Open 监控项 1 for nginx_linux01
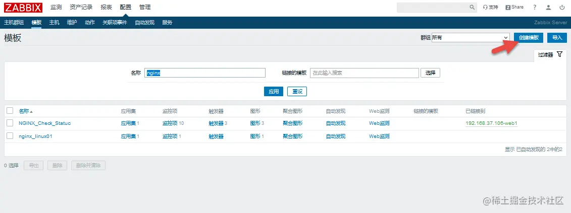The width and height of the screenshot is (571, 213). [170, 136]
